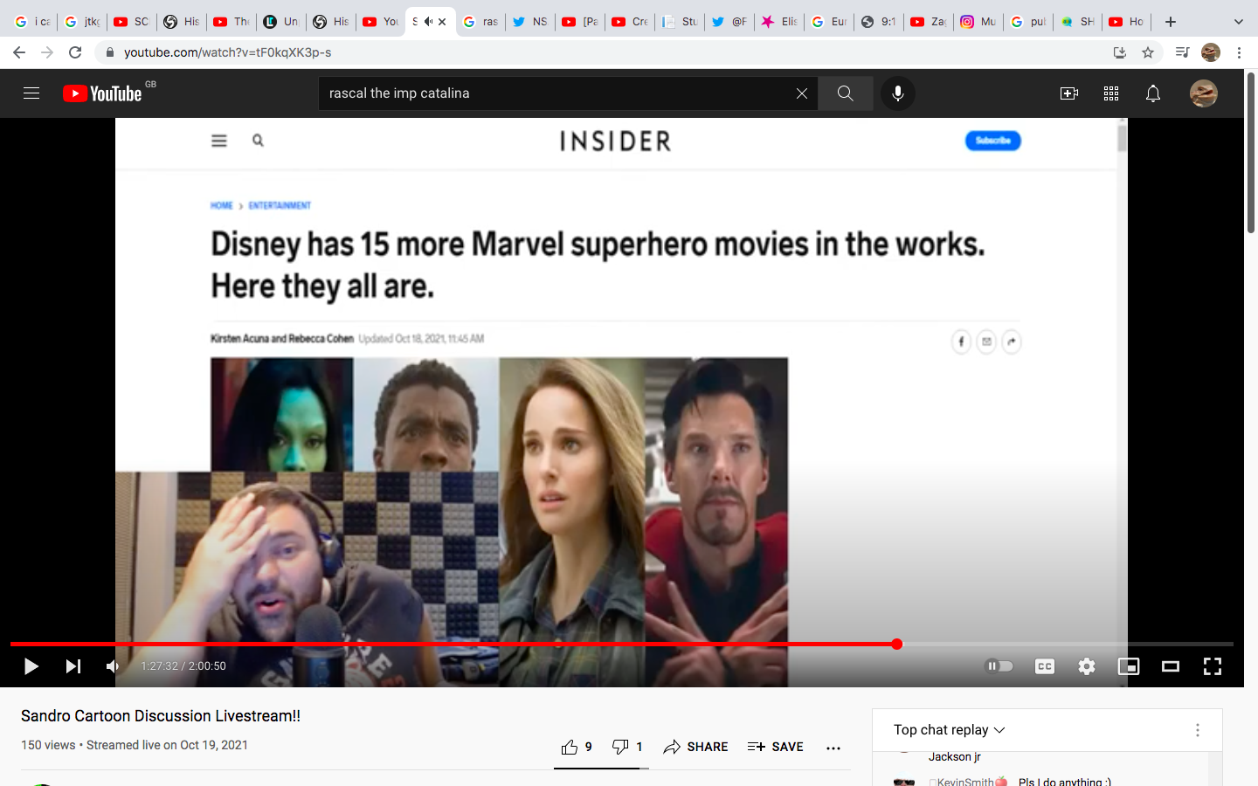Open the YouTube account avatar menu
1258x786 pixels.
(1204, 93)
